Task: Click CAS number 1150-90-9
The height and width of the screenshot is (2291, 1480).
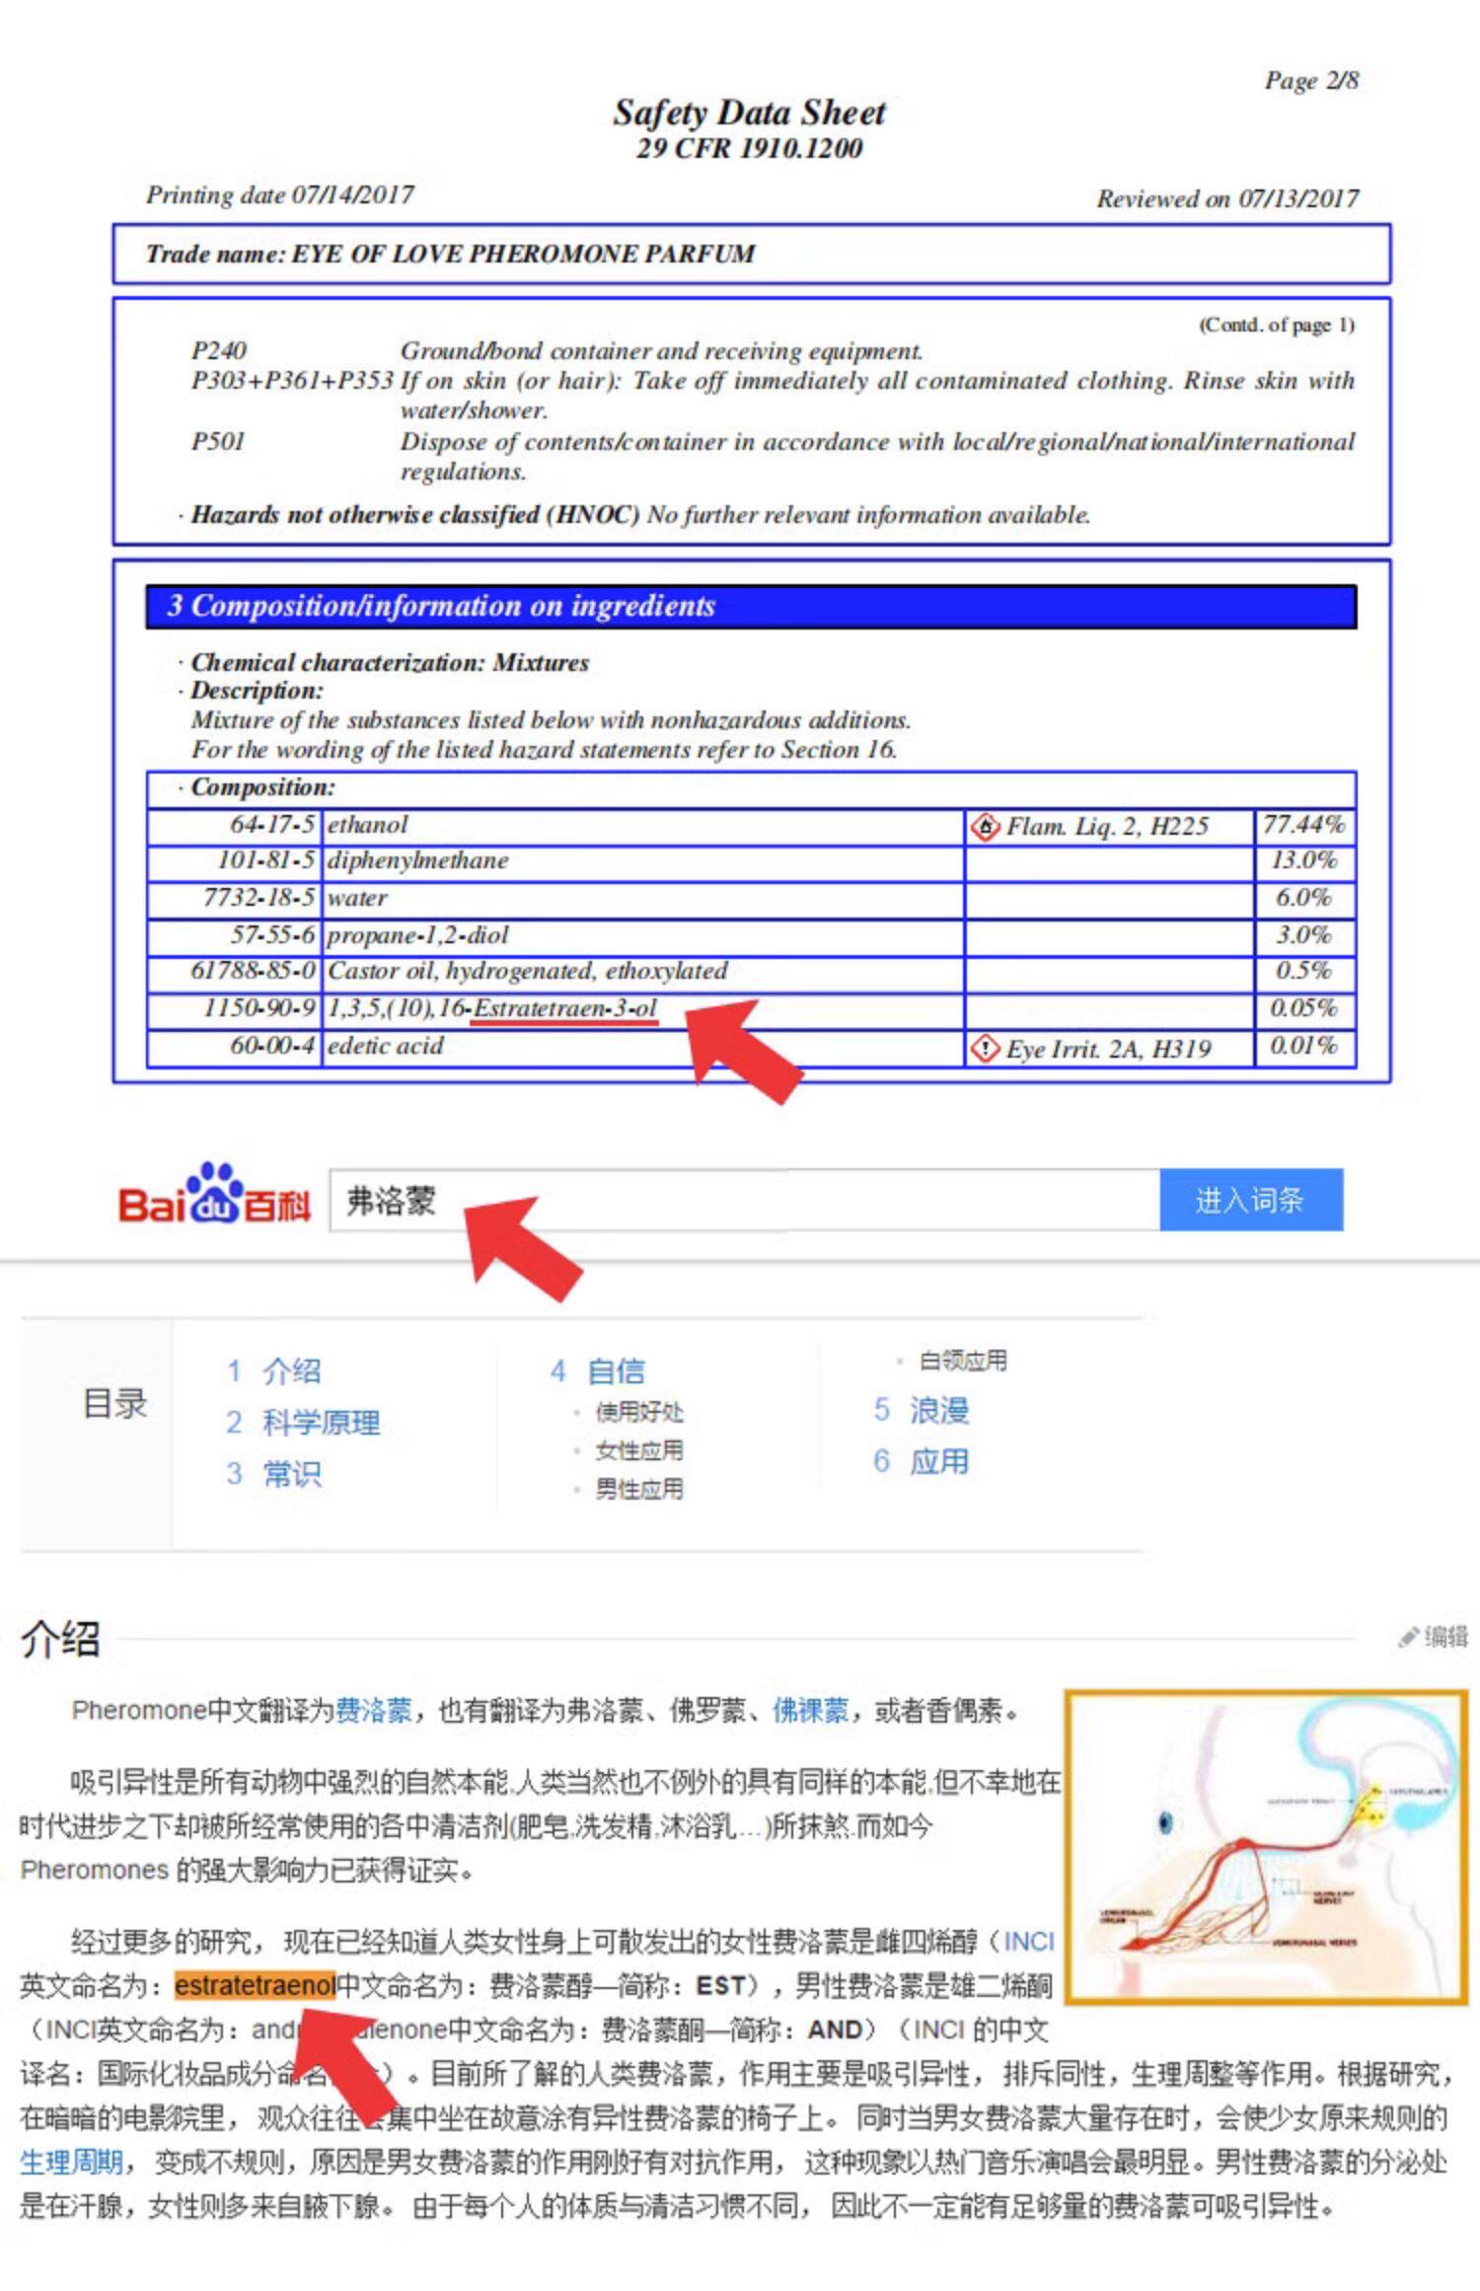Action: coord(259,1008)
